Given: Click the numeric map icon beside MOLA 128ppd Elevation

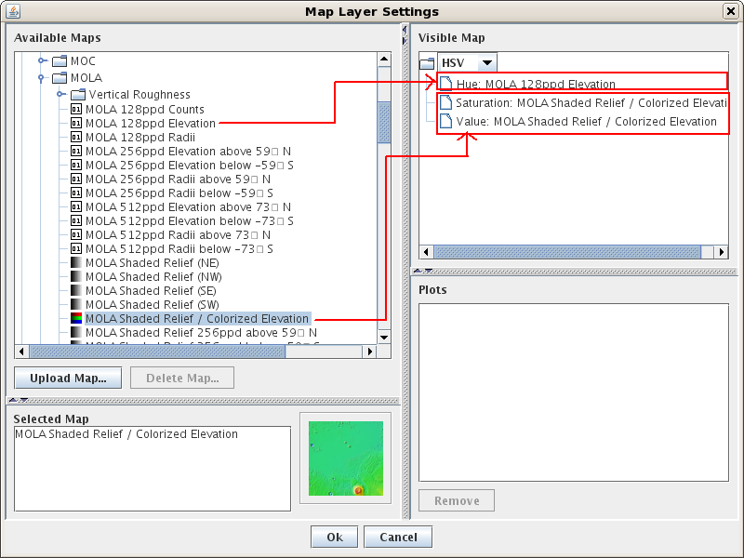Looking at the screenshot, I should pyautogui.click(x=76, y=123).
